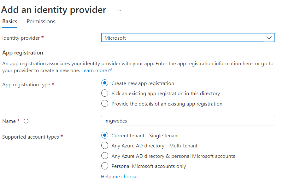283x183 pixels.
Task: Select Any Azure AD directory & personal Microsoft accounts
Action: click(x=105, y=156)
